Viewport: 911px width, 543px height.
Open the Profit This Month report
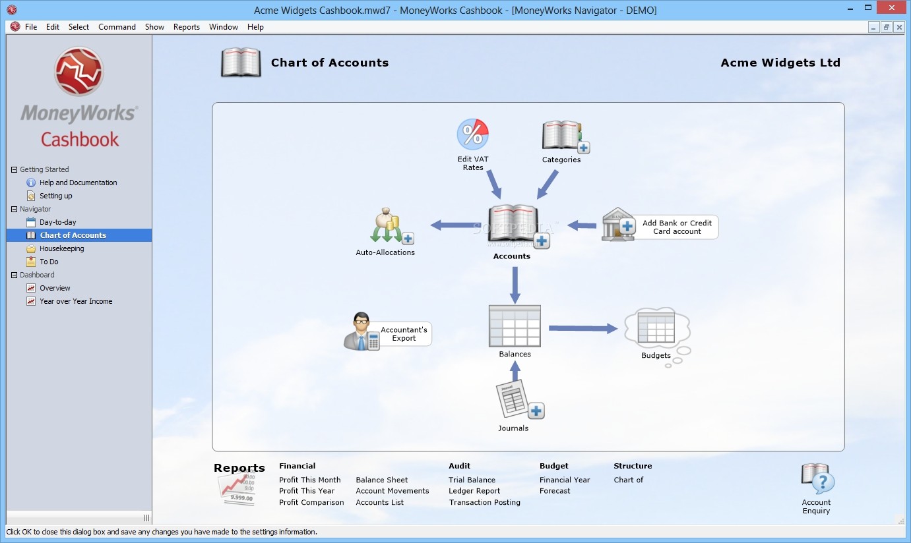pyautogui.click(x=310, y=480)
